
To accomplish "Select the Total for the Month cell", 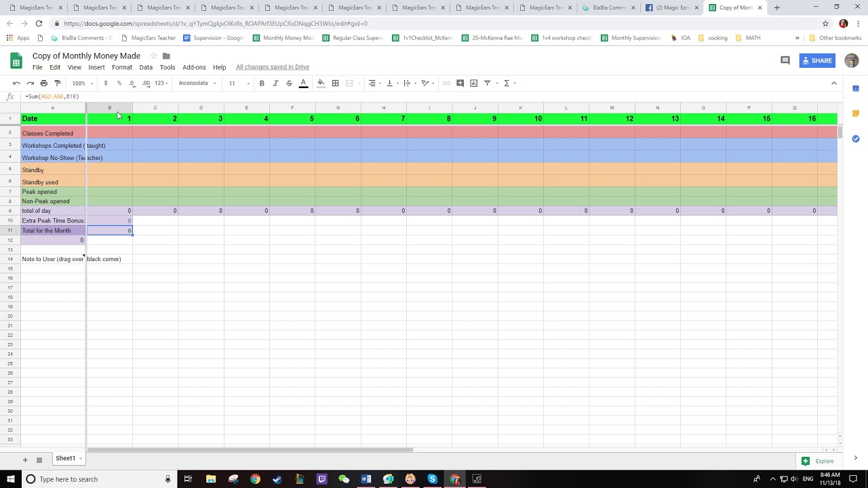I will tap(53, 230).
